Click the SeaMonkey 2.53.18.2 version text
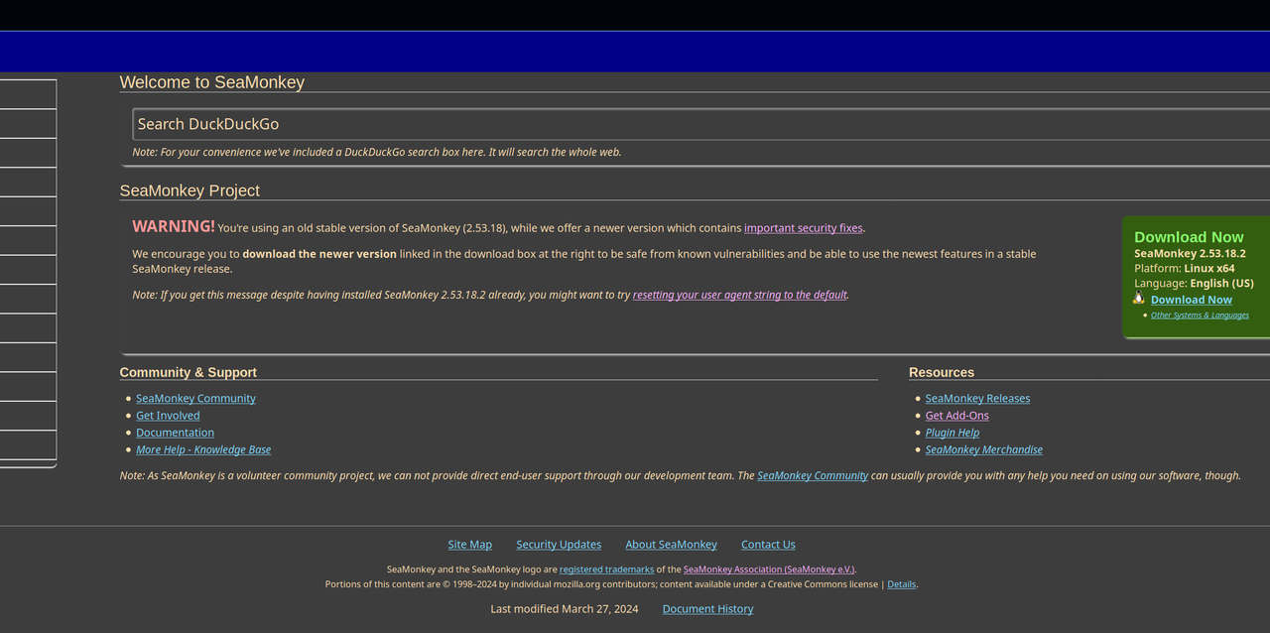 click(x=1190, y=254)
